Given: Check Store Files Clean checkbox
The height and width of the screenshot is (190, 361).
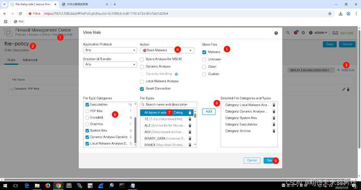Looking at the screenshot, I should [x=204, y=67].
